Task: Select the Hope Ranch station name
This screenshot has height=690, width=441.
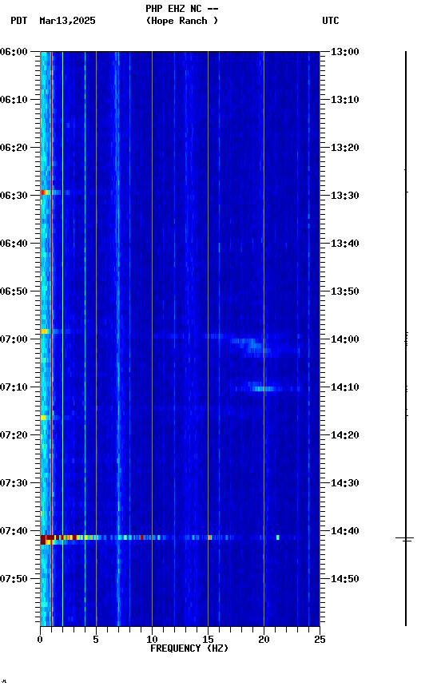Action: [182, 21]
